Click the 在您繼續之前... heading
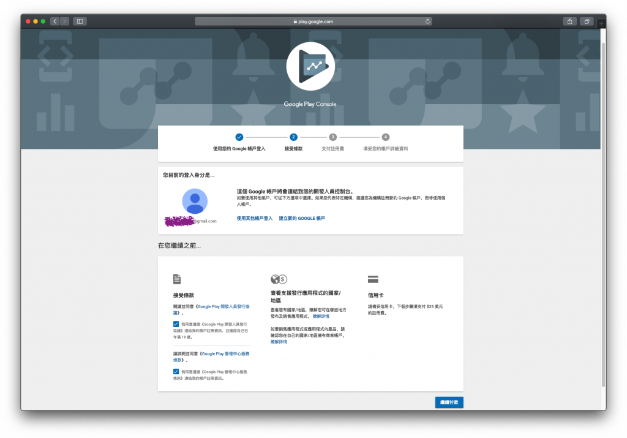Screen dimensions: 627x438 click(x=179, y=246)
